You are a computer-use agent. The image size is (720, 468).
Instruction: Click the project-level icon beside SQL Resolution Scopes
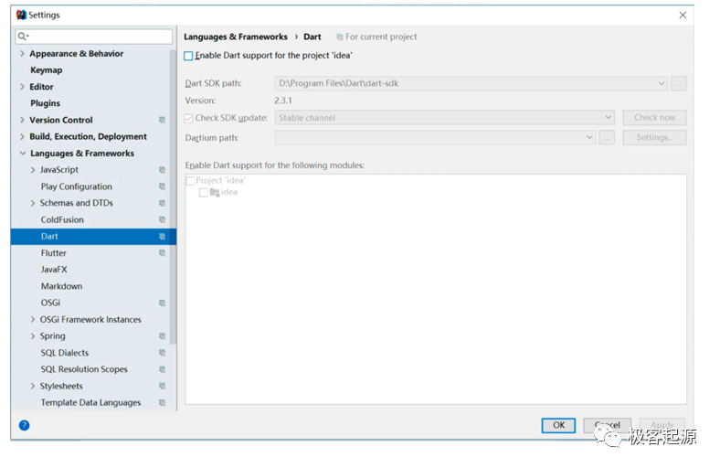pyautogui.click(x=162, y=369)
